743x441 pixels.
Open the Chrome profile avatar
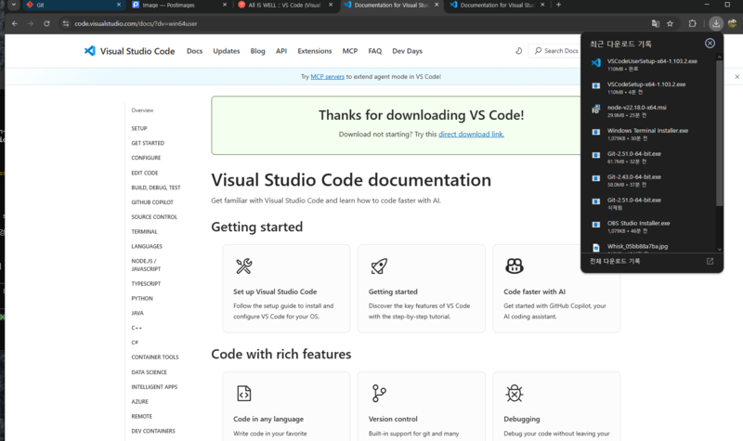tap(733, 23)
